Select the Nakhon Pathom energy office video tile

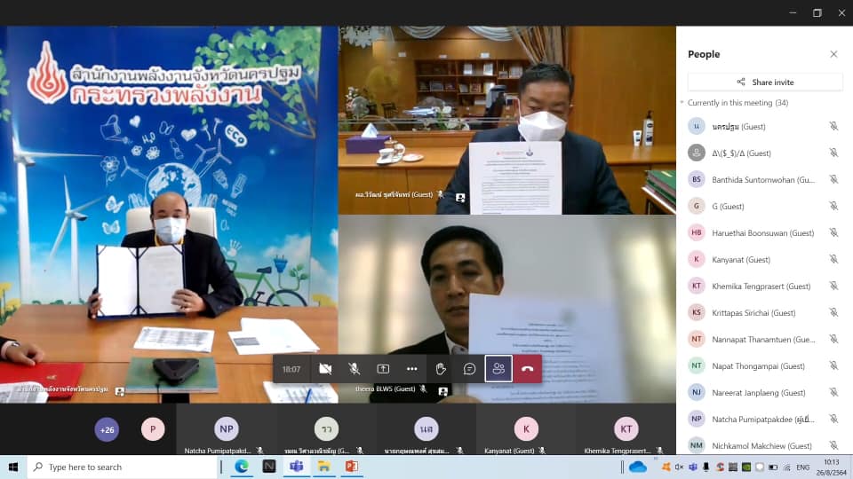click(x=169, y=215)
